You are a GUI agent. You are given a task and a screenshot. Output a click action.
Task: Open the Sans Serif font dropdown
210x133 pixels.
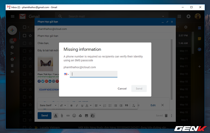(48, 105)
